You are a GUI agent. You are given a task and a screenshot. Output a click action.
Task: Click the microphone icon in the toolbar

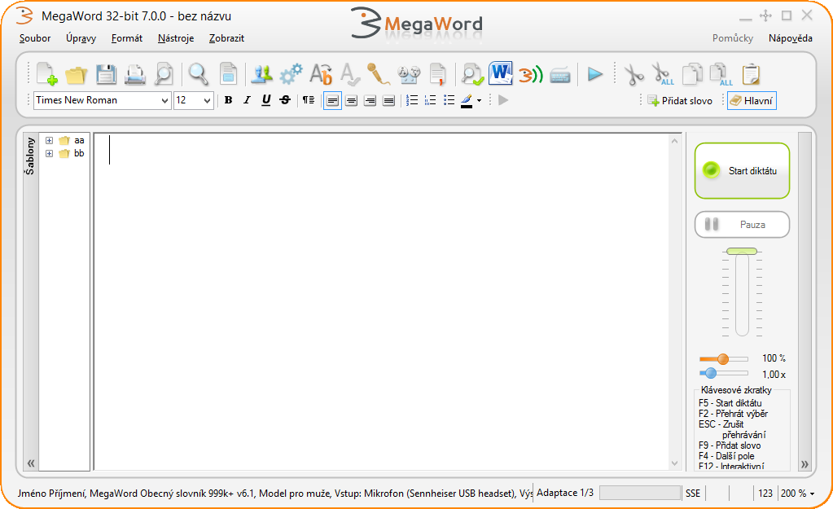pos(379,74)
